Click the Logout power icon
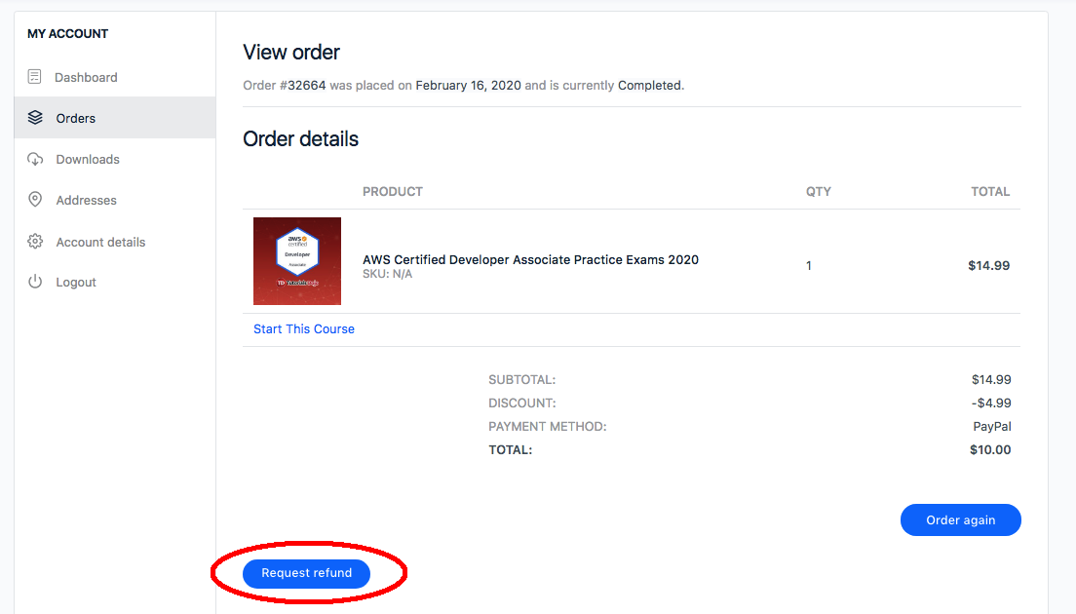The height and width of the screenshot is (614, 1076). [35, 282]
